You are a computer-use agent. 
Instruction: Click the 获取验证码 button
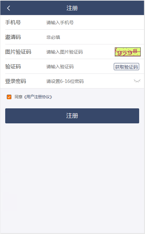126,67
